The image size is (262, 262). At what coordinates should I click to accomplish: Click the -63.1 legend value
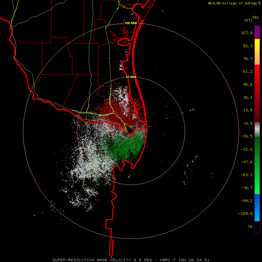coord(247,175)
